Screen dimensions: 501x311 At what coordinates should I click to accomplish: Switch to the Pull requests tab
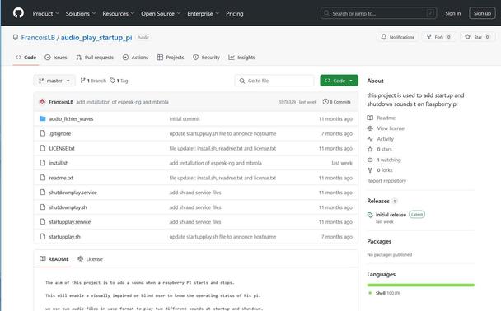95,58
